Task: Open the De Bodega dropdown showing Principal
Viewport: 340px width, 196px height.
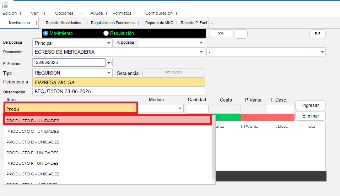Action: point(72,43)
